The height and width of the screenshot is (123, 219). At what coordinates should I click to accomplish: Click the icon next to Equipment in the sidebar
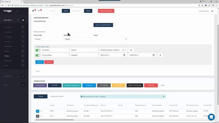23,46
